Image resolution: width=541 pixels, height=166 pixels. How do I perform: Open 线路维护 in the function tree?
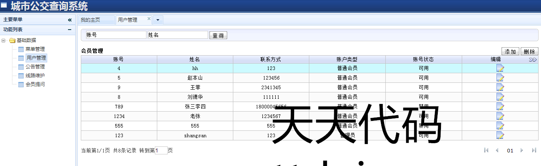(35, 76)
